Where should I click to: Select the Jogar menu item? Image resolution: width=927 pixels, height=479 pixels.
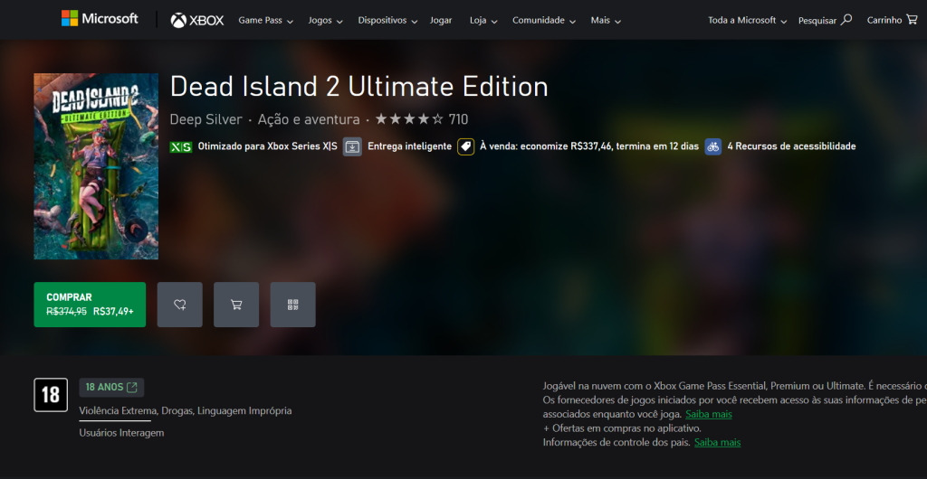tap(441, 20)
